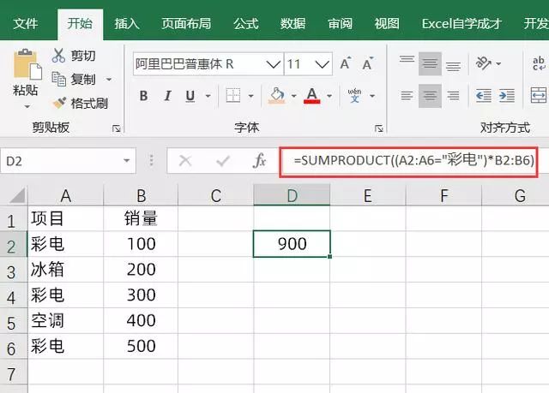Select column D header
Viewport: 549px width, 393px height.
click(x=292, y=195)
